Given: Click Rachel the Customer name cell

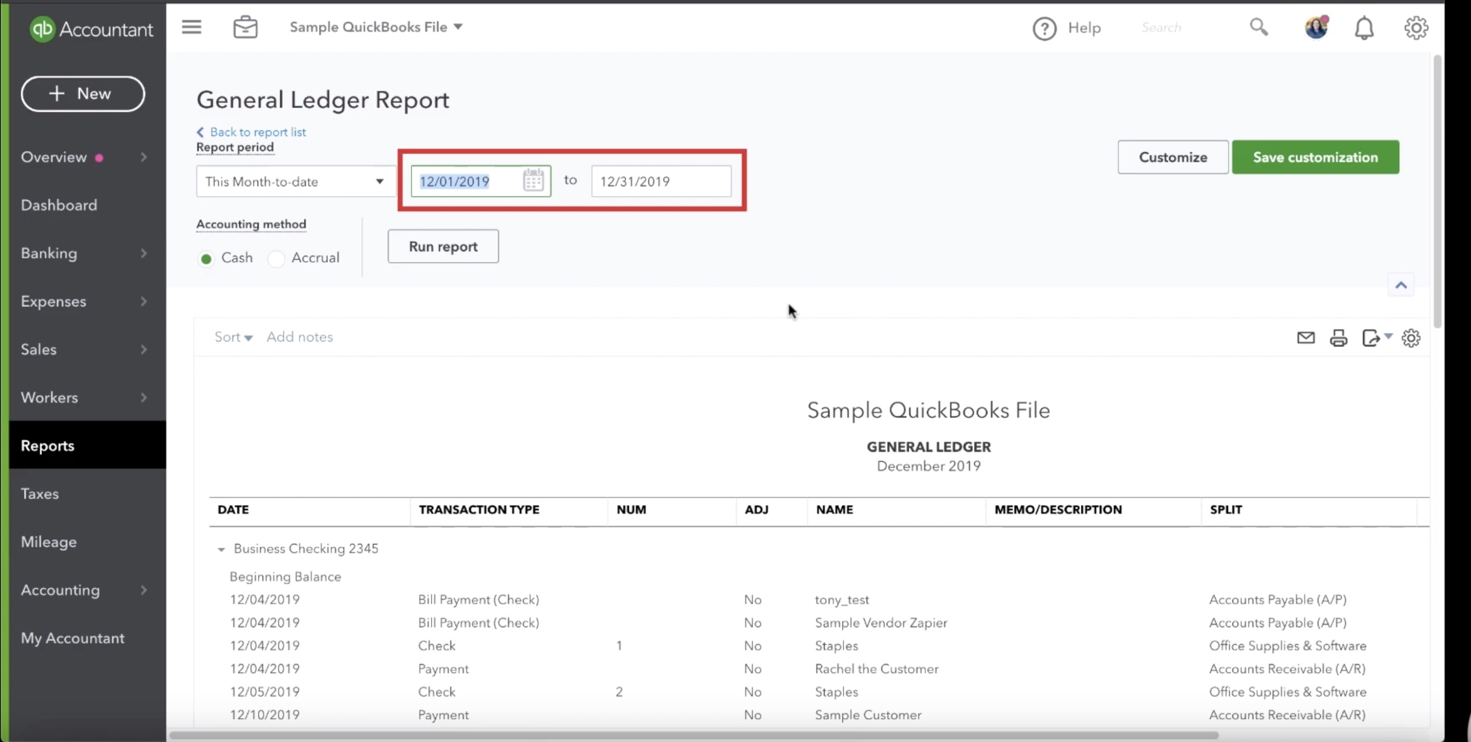Looking at the screenshot, I should (x=877, y=668).
